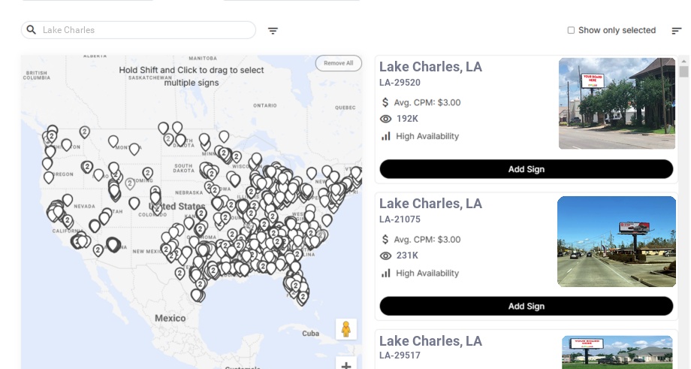Zoom in the map with plus button
Viewport: 691px width, 369px height.
tap(346, 365)
